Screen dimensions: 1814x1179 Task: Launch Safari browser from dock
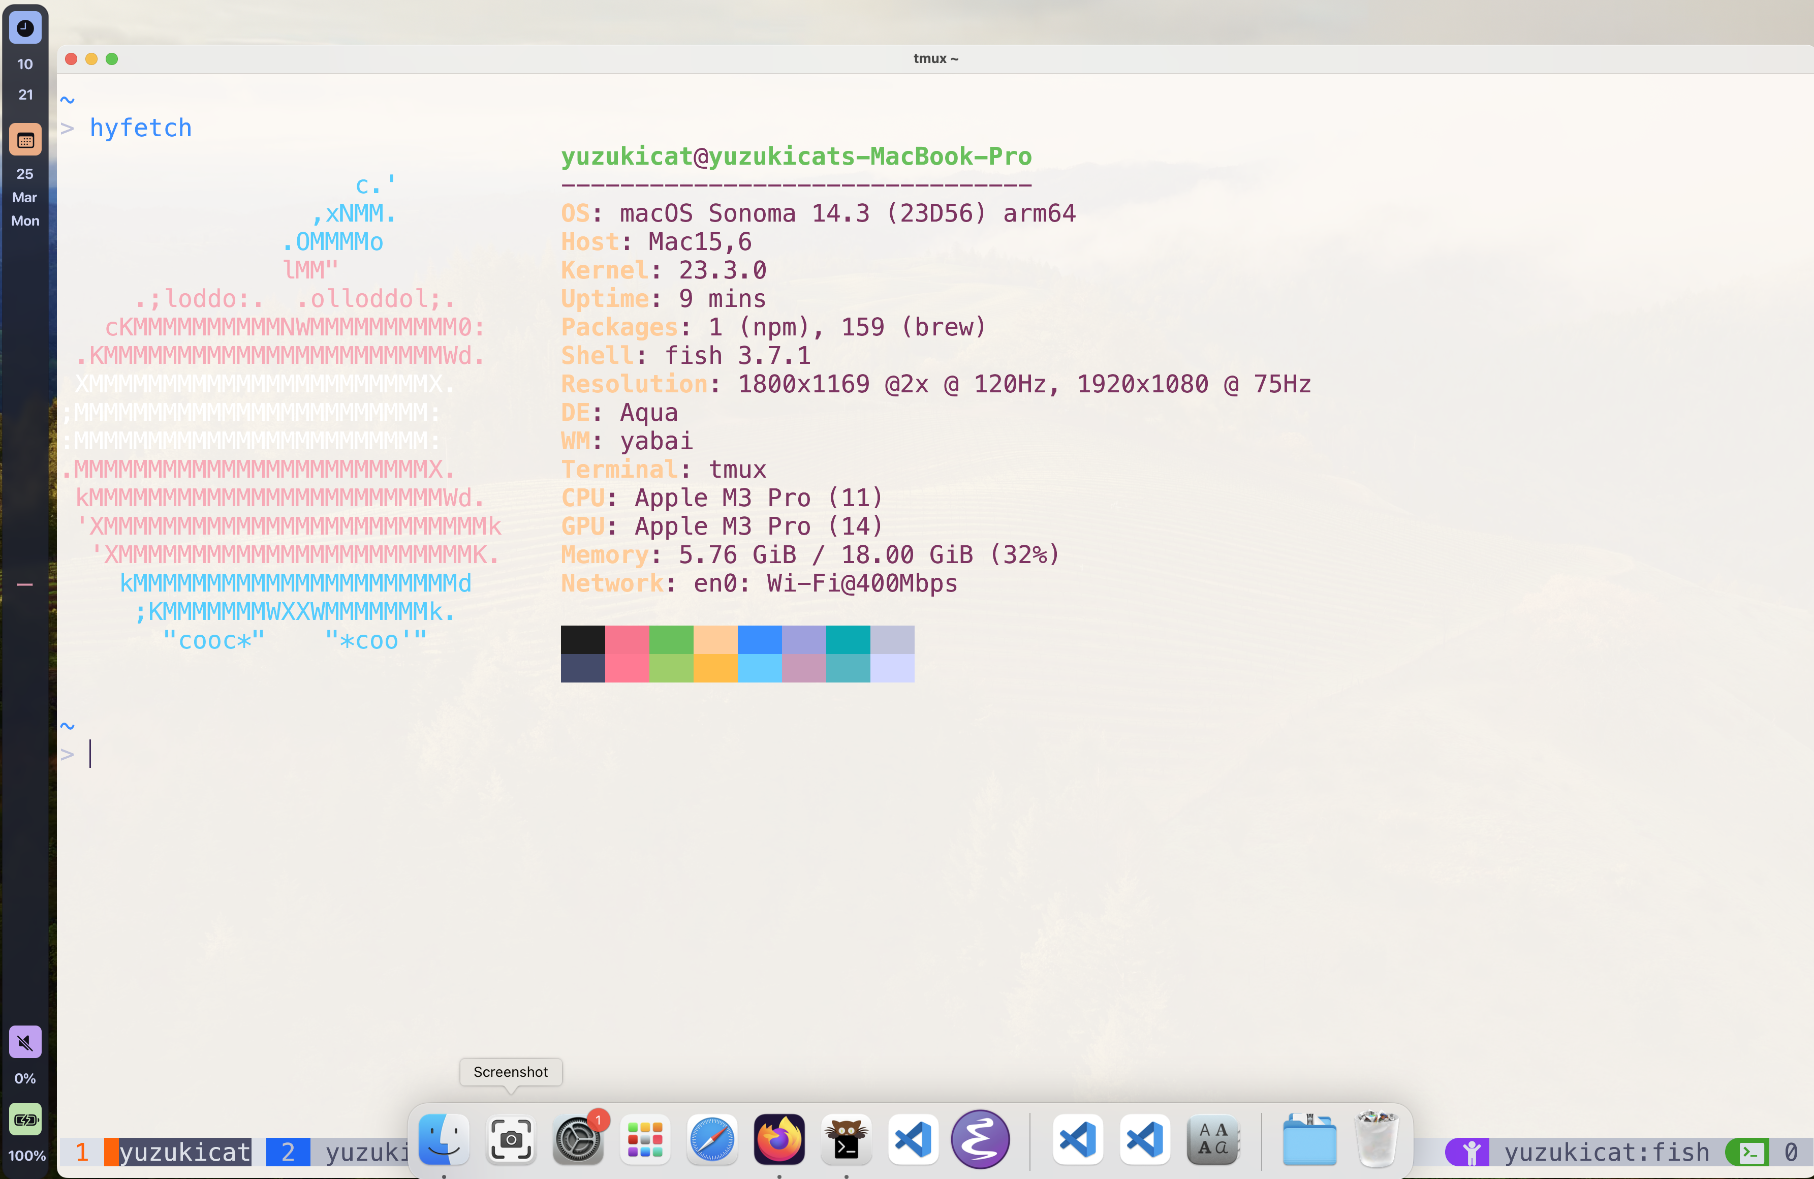(x=712, y=1139)
